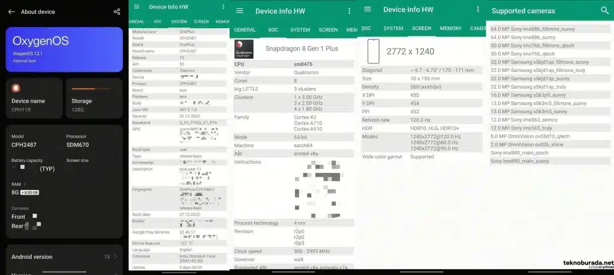Click the Governor value walt
The height and width of the screenshot is (275, 614).
point(299,259)
